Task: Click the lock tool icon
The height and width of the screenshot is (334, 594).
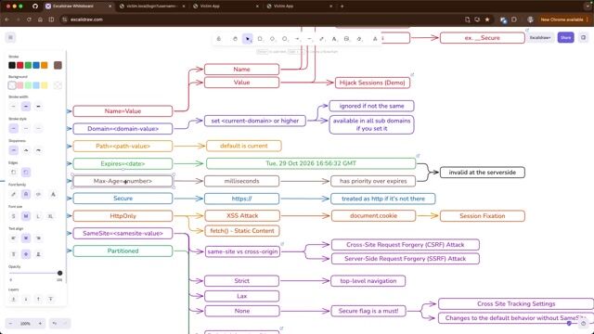Action: pyautogui.click(x=219, y=39)
